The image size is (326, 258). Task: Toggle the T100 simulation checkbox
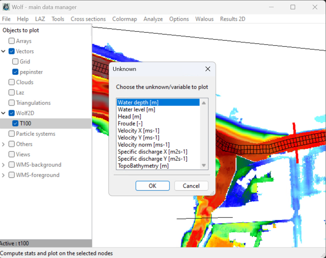click(x=15, y=124)
